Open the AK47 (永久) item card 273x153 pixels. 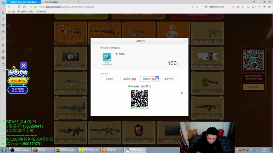coord(207,108)
